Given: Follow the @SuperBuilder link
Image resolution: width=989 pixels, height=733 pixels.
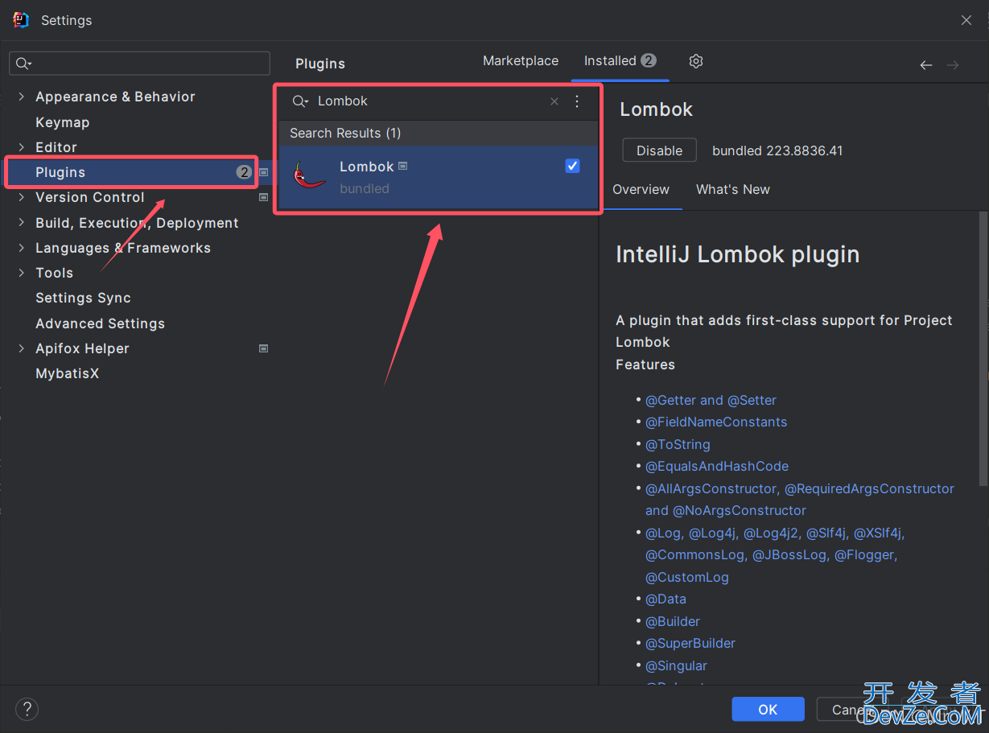Looking at the screenshot, I should [x=690, y=643].
